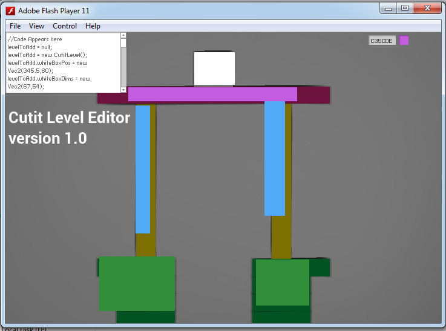Select the large left green block
The width and height of the screenshot is (446, 331).
(137, 283)
